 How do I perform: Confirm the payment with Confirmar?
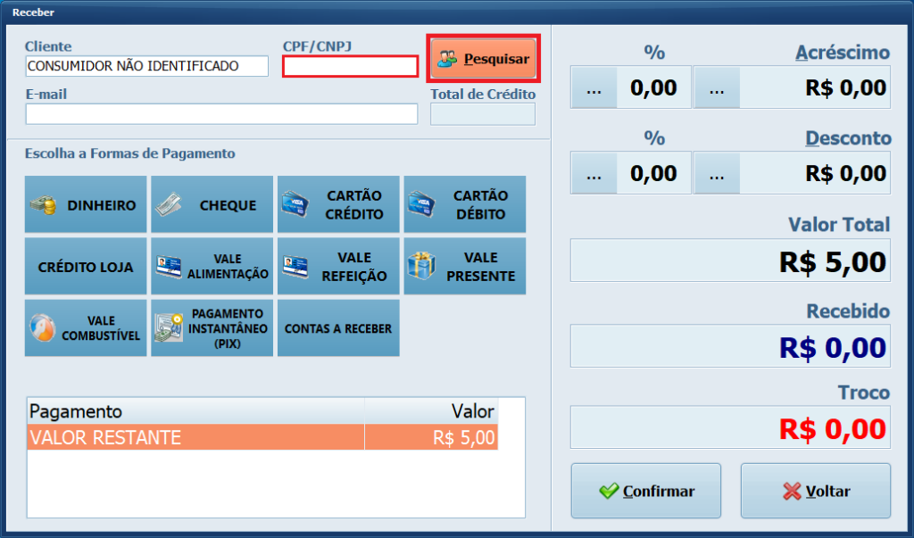tap(645, 491)
